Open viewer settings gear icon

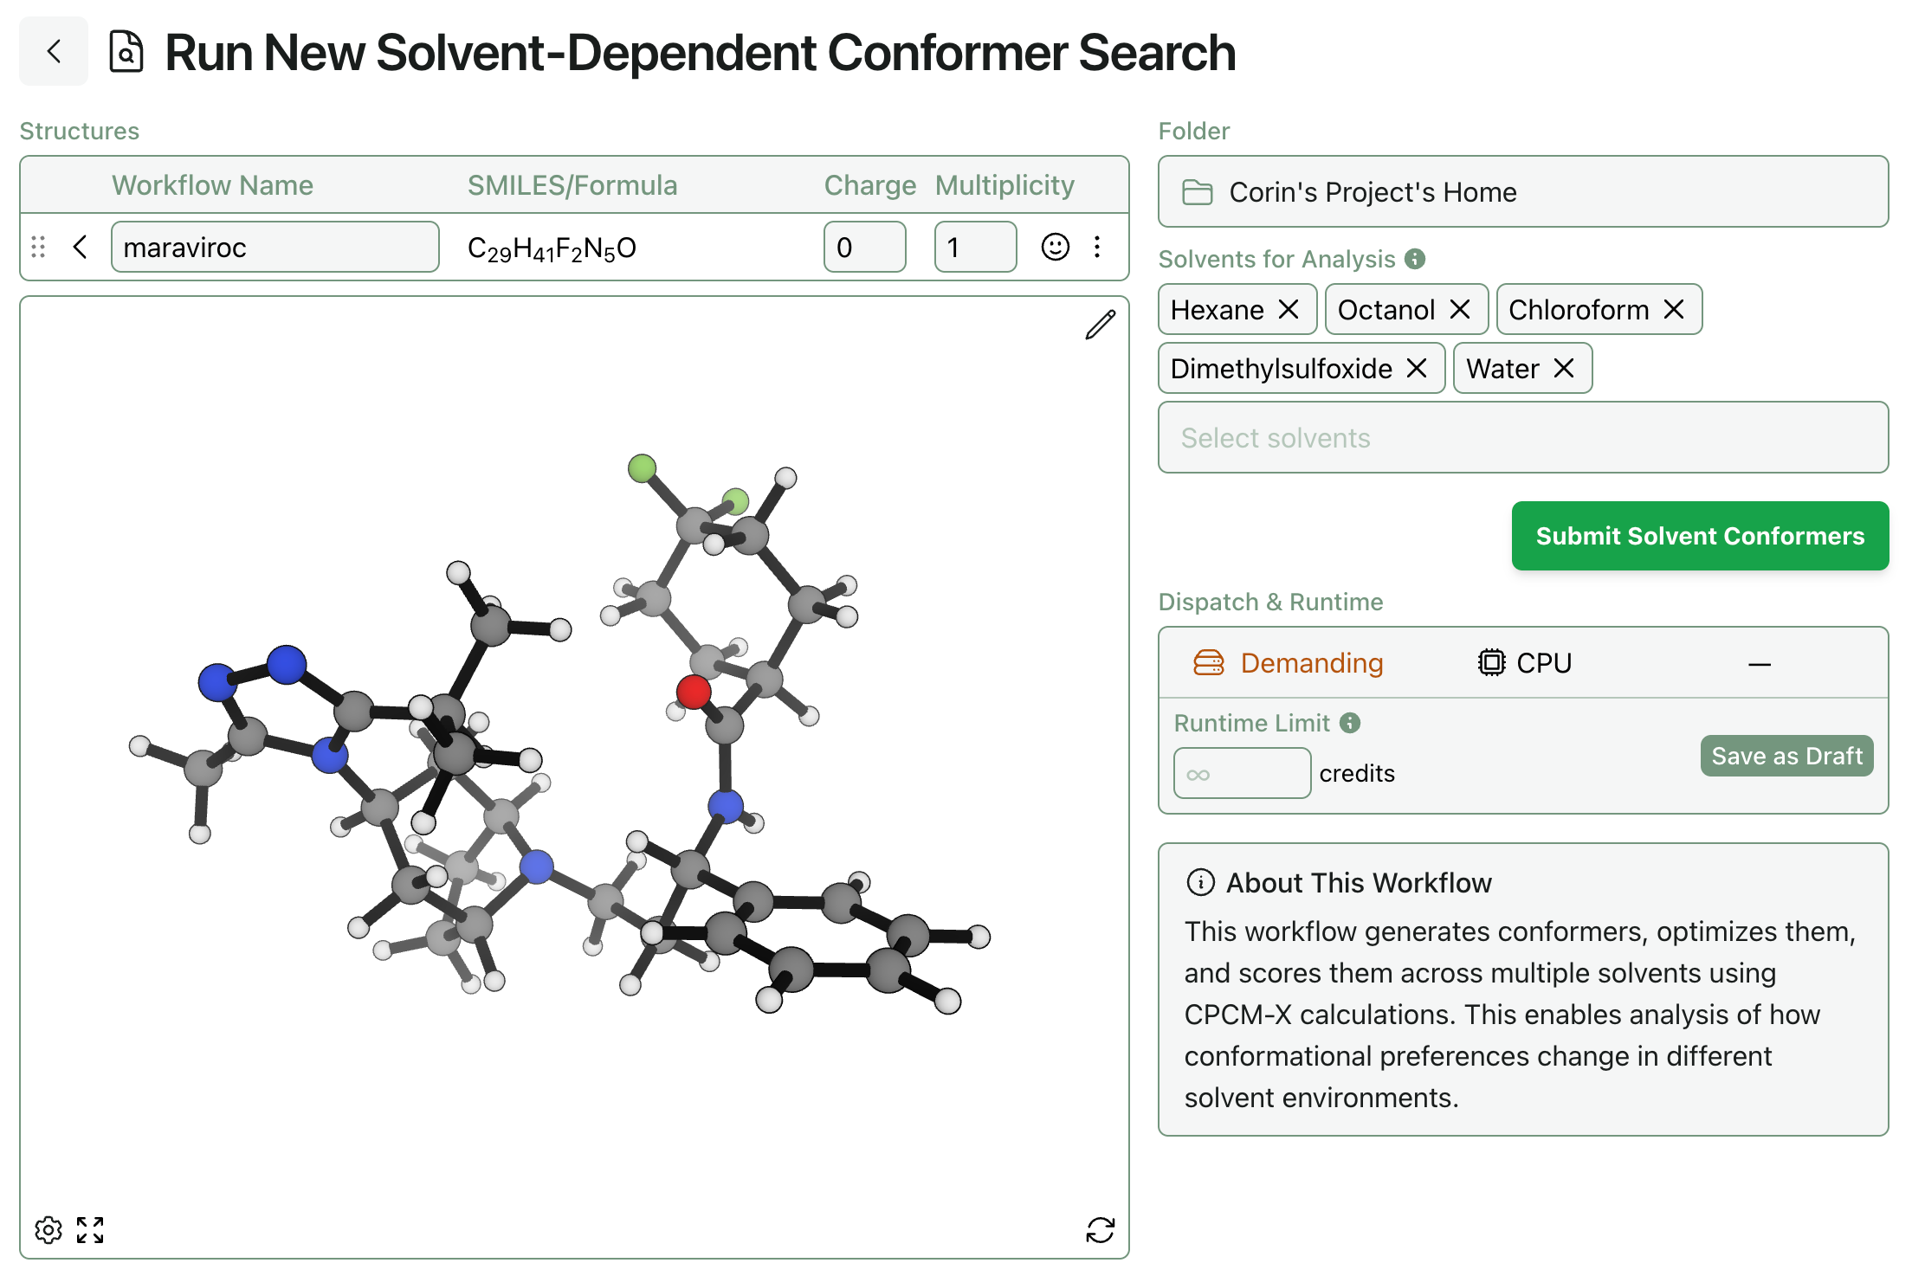48,1229
